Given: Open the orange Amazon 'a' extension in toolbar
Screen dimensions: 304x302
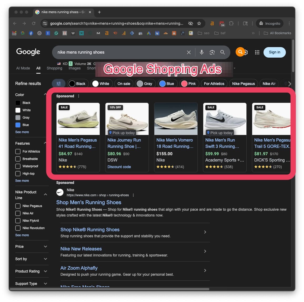Looking at the screenshot, I should click(212, 23).
